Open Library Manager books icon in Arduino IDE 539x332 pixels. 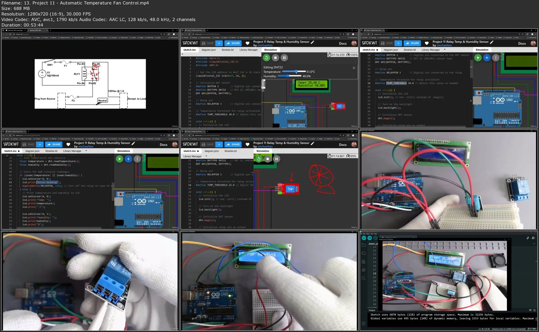tap(363, 262)
